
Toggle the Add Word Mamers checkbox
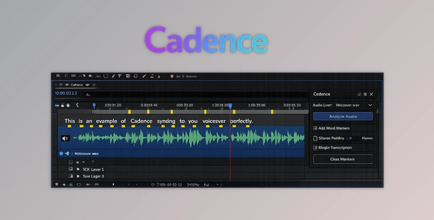(315, 128)
